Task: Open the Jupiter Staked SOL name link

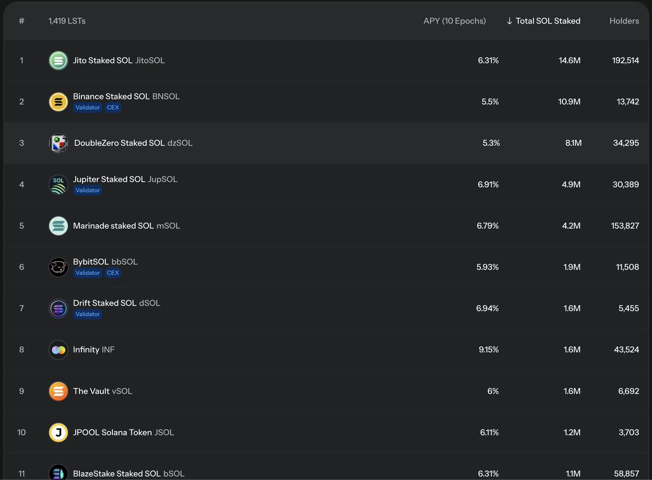Action: 126,179
